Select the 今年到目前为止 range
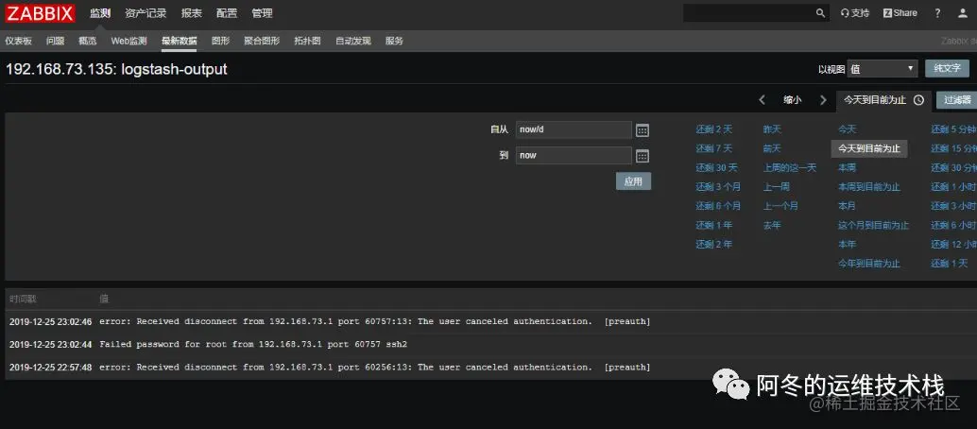The height and width of the screenshot is (429, 977). 869,264
